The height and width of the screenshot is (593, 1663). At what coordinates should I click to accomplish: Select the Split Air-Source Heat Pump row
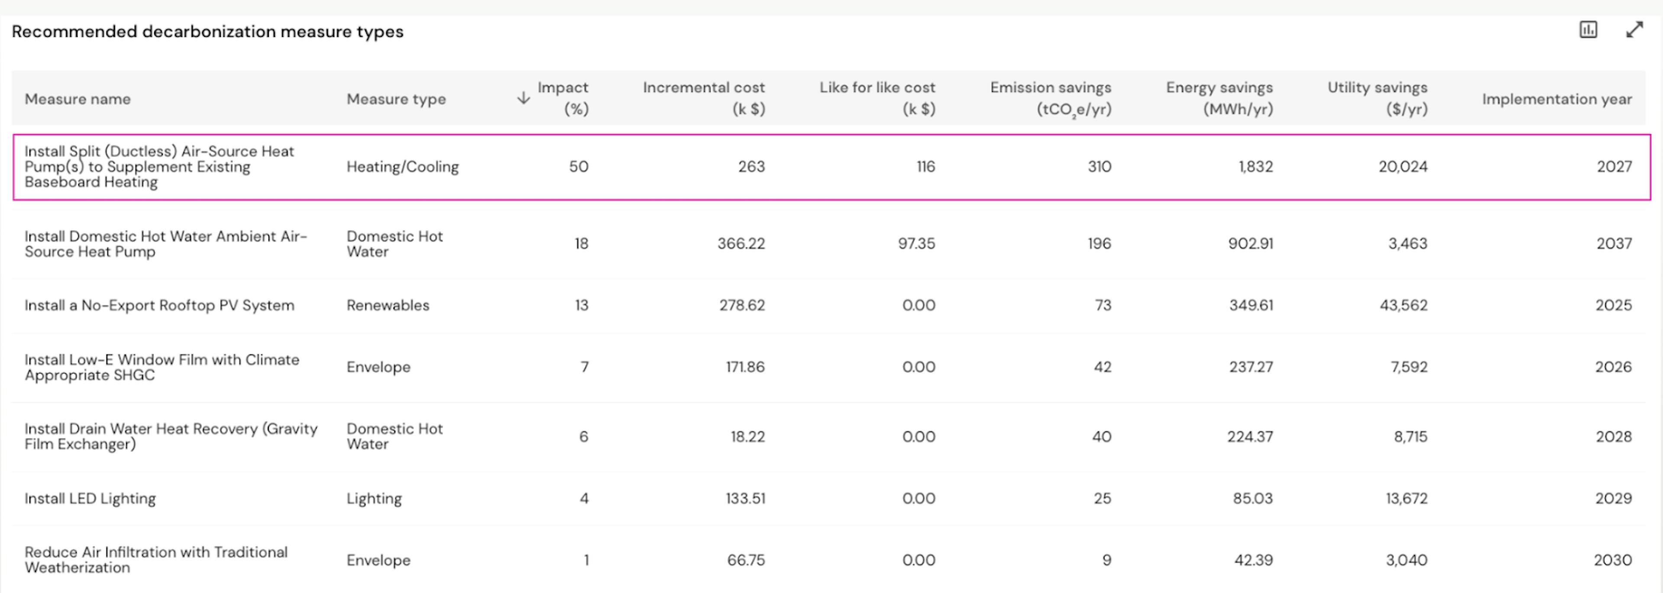click(159, 167)
